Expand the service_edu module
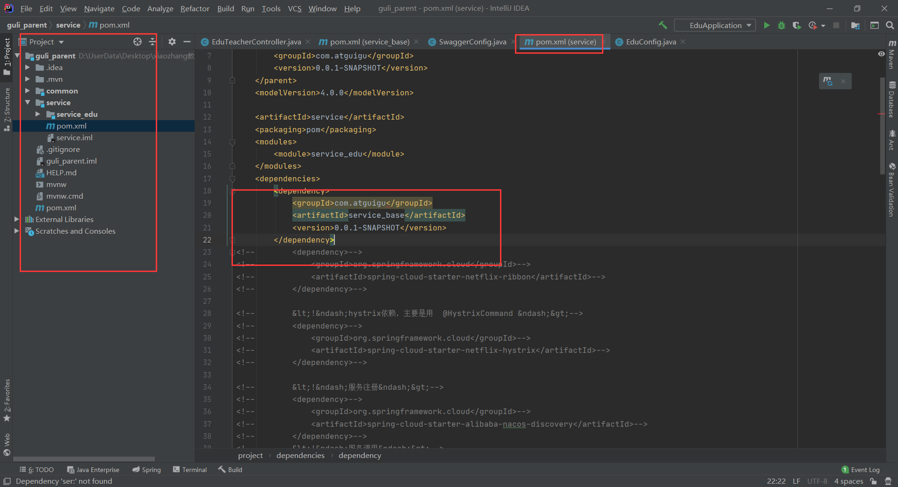Screen dimensions: 898x487 (x=38, y=114)
